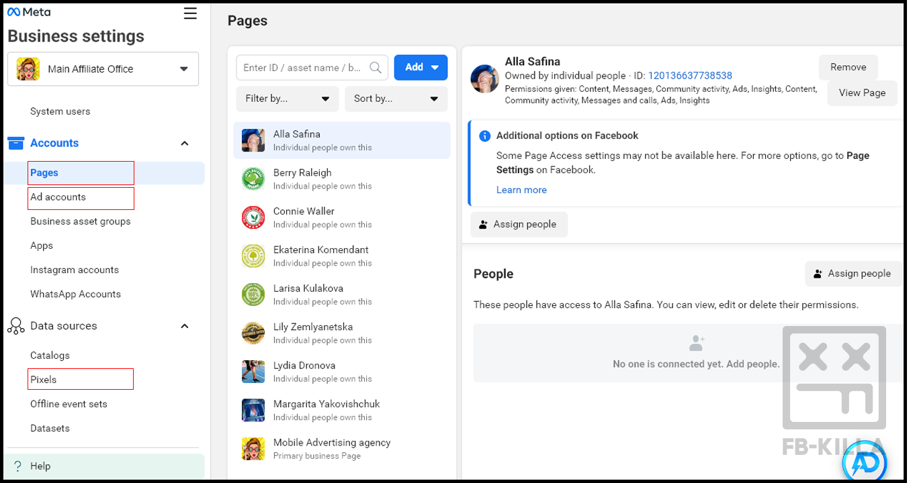Open the Filter by dropdown

coord(287,99)
